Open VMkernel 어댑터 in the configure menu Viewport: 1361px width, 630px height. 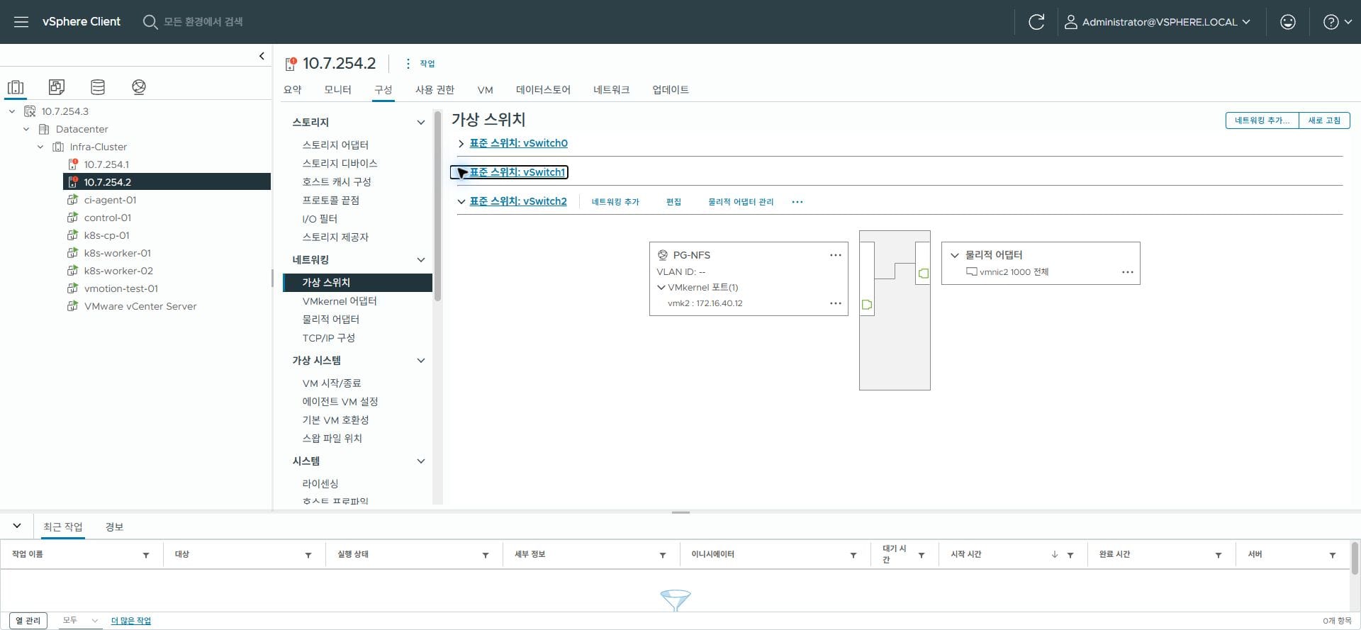340,301
